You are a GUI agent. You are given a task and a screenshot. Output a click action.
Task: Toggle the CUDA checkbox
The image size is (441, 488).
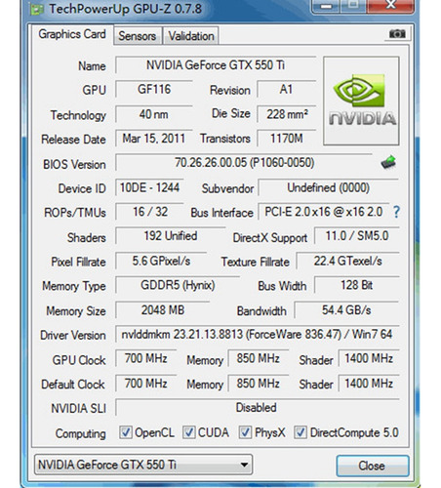[188, 432]
